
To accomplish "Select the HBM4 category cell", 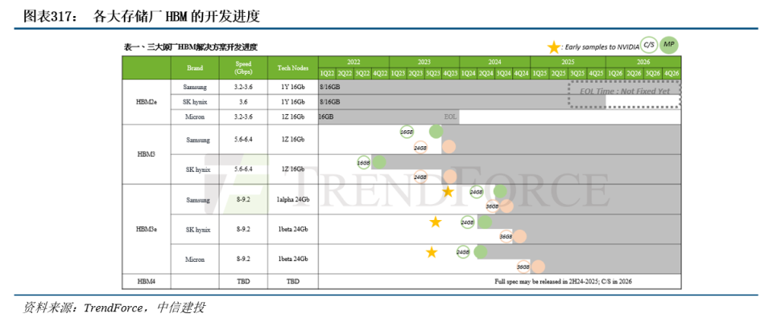I will [147, 281].
